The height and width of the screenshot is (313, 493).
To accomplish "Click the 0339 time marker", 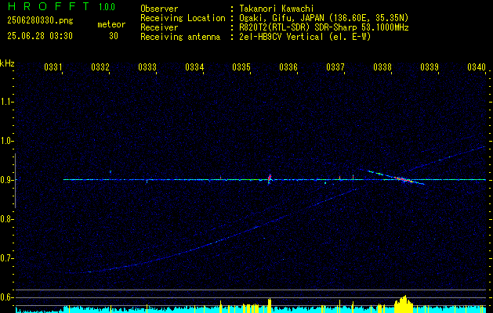I will (x=430, y=67).
